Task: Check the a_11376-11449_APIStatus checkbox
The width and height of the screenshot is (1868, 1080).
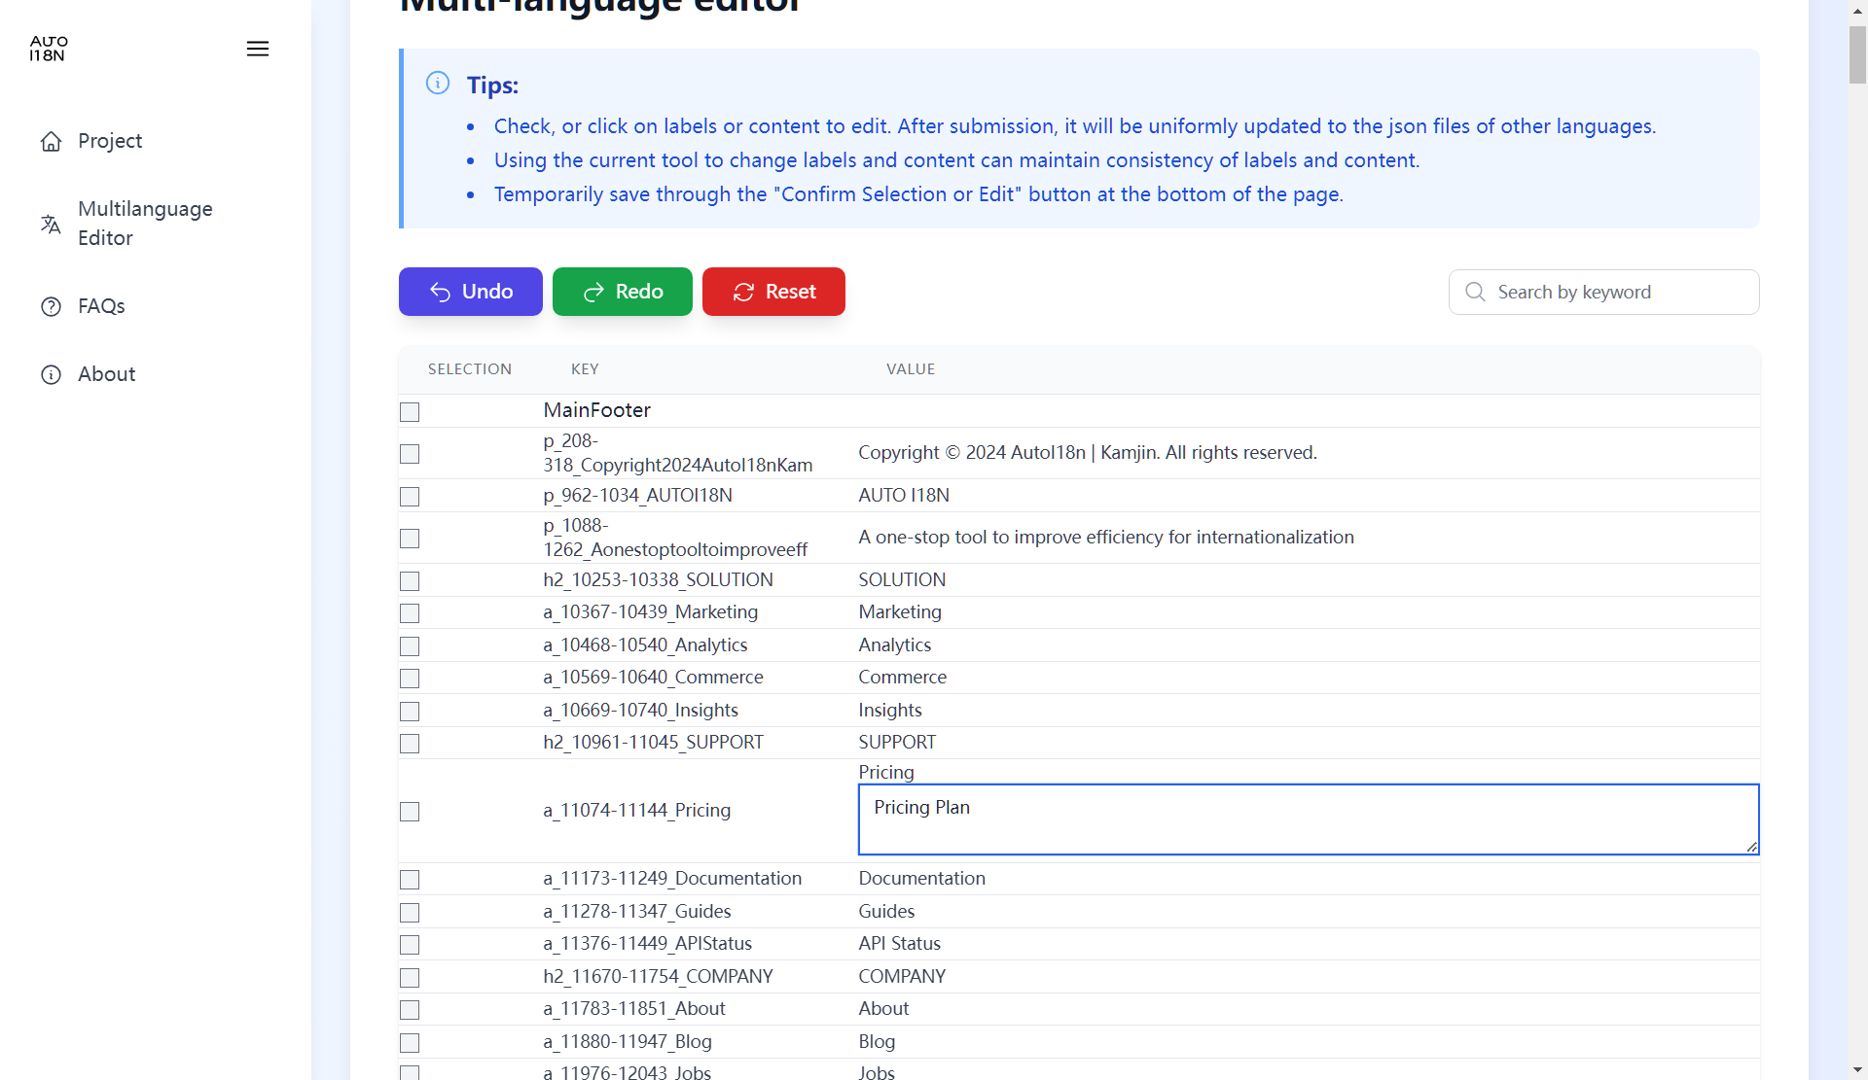Action: pyautogui.click(x=410, y=945)
